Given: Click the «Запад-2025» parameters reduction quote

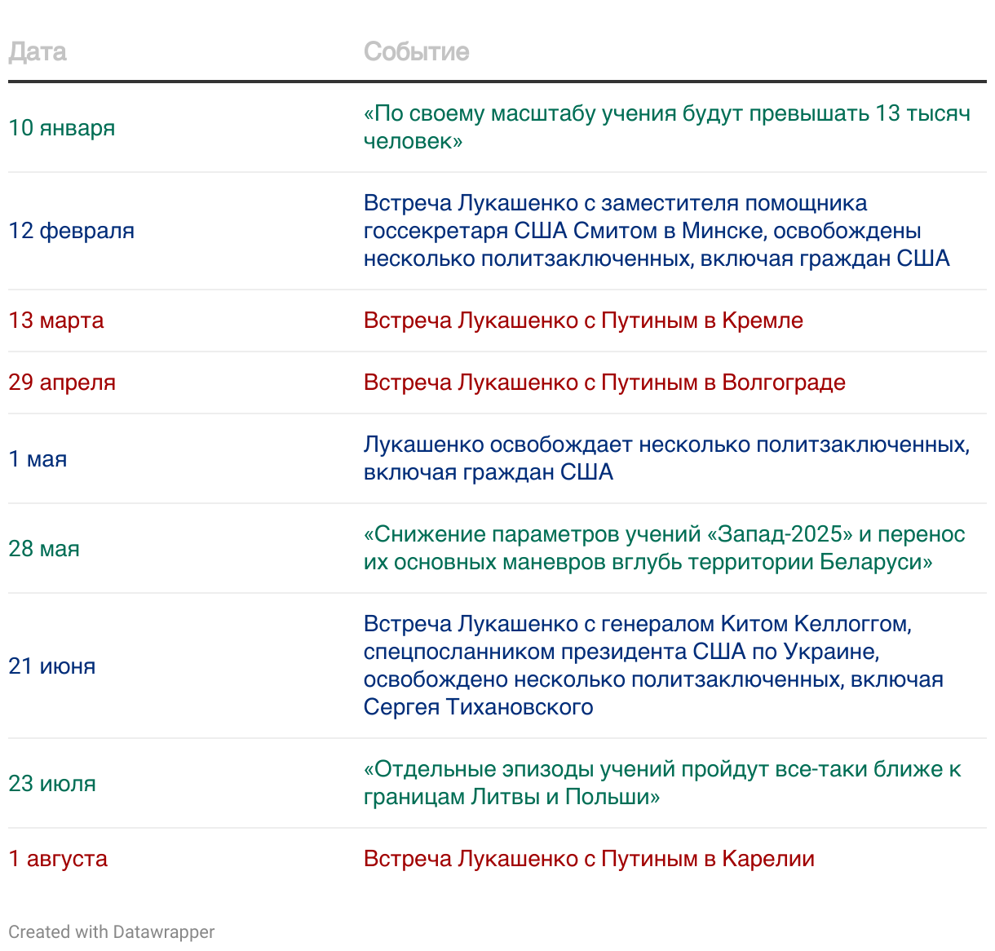Looking at the screenshot, I should click(x=664, y=548).
